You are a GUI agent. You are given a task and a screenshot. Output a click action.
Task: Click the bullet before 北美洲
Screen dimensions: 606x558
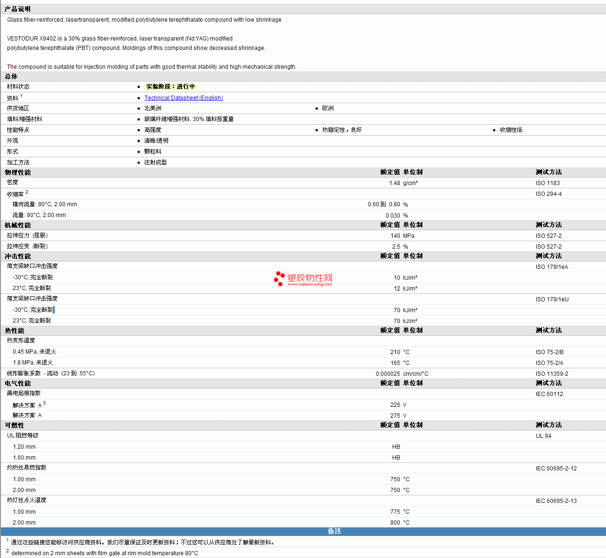139,108
